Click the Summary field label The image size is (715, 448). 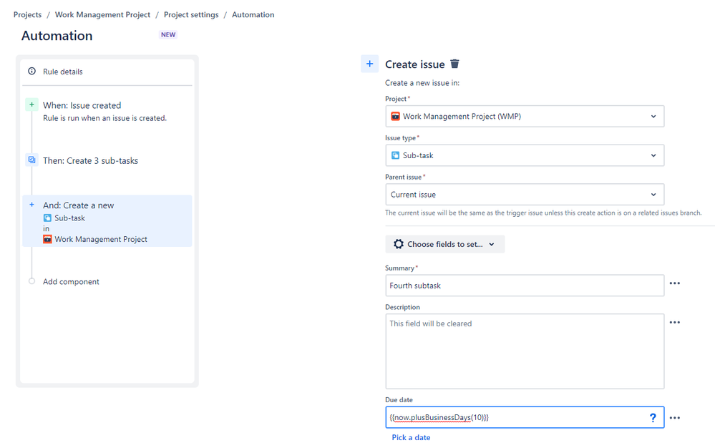399,268
